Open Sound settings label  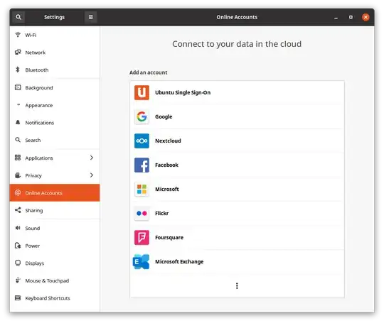tap(33, 228)
